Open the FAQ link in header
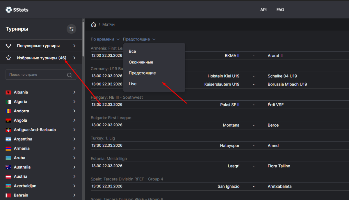 280,10
